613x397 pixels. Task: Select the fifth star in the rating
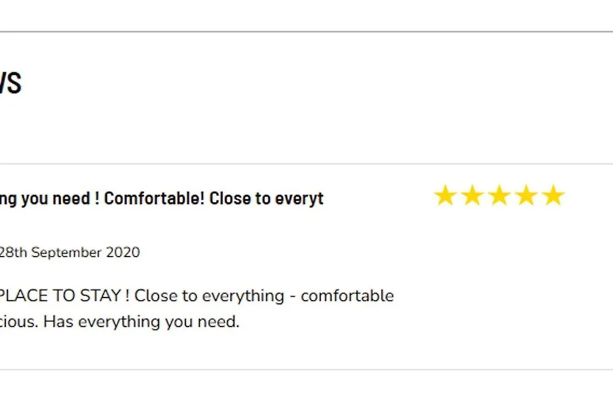[x=552, y=196]
